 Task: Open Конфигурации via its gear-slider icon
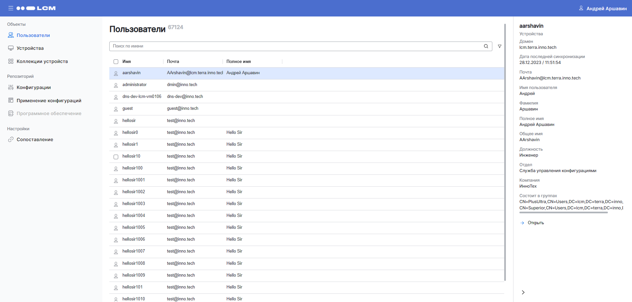click(x=11, y=87)
